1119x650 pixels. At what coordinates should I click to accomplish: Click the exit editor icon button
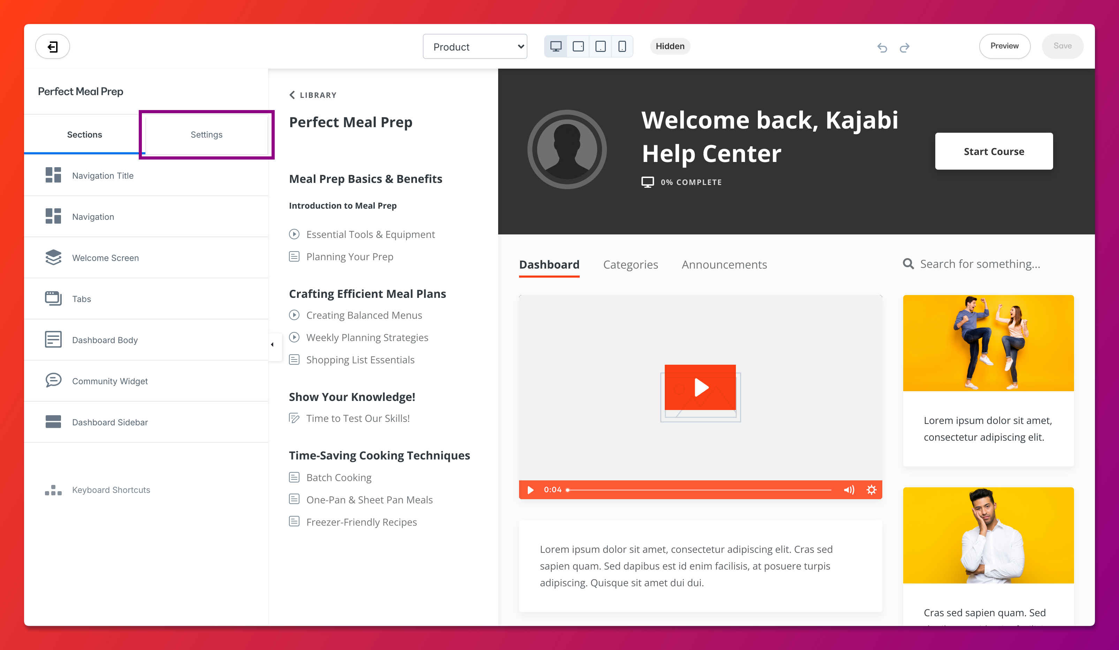pos(52,46)
